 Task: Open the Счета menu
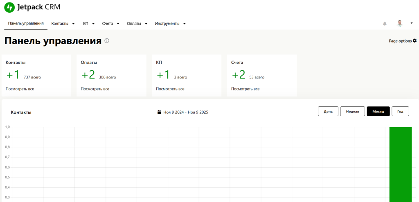coord(108,24)
